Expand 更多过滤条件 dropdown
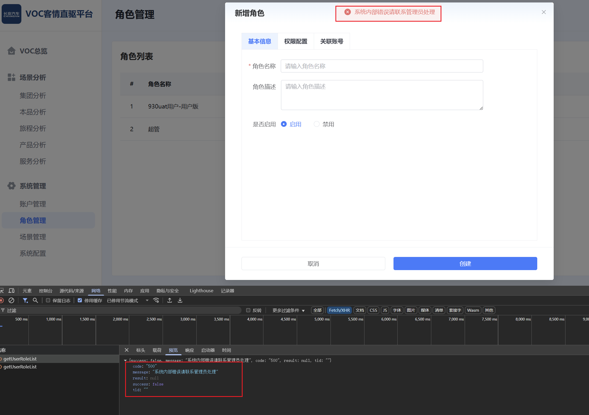This screenshot has width=589, height=415. pos(289,310)
